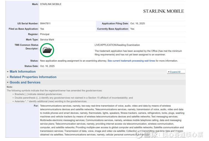Click the Expand All button

[176, 72]
